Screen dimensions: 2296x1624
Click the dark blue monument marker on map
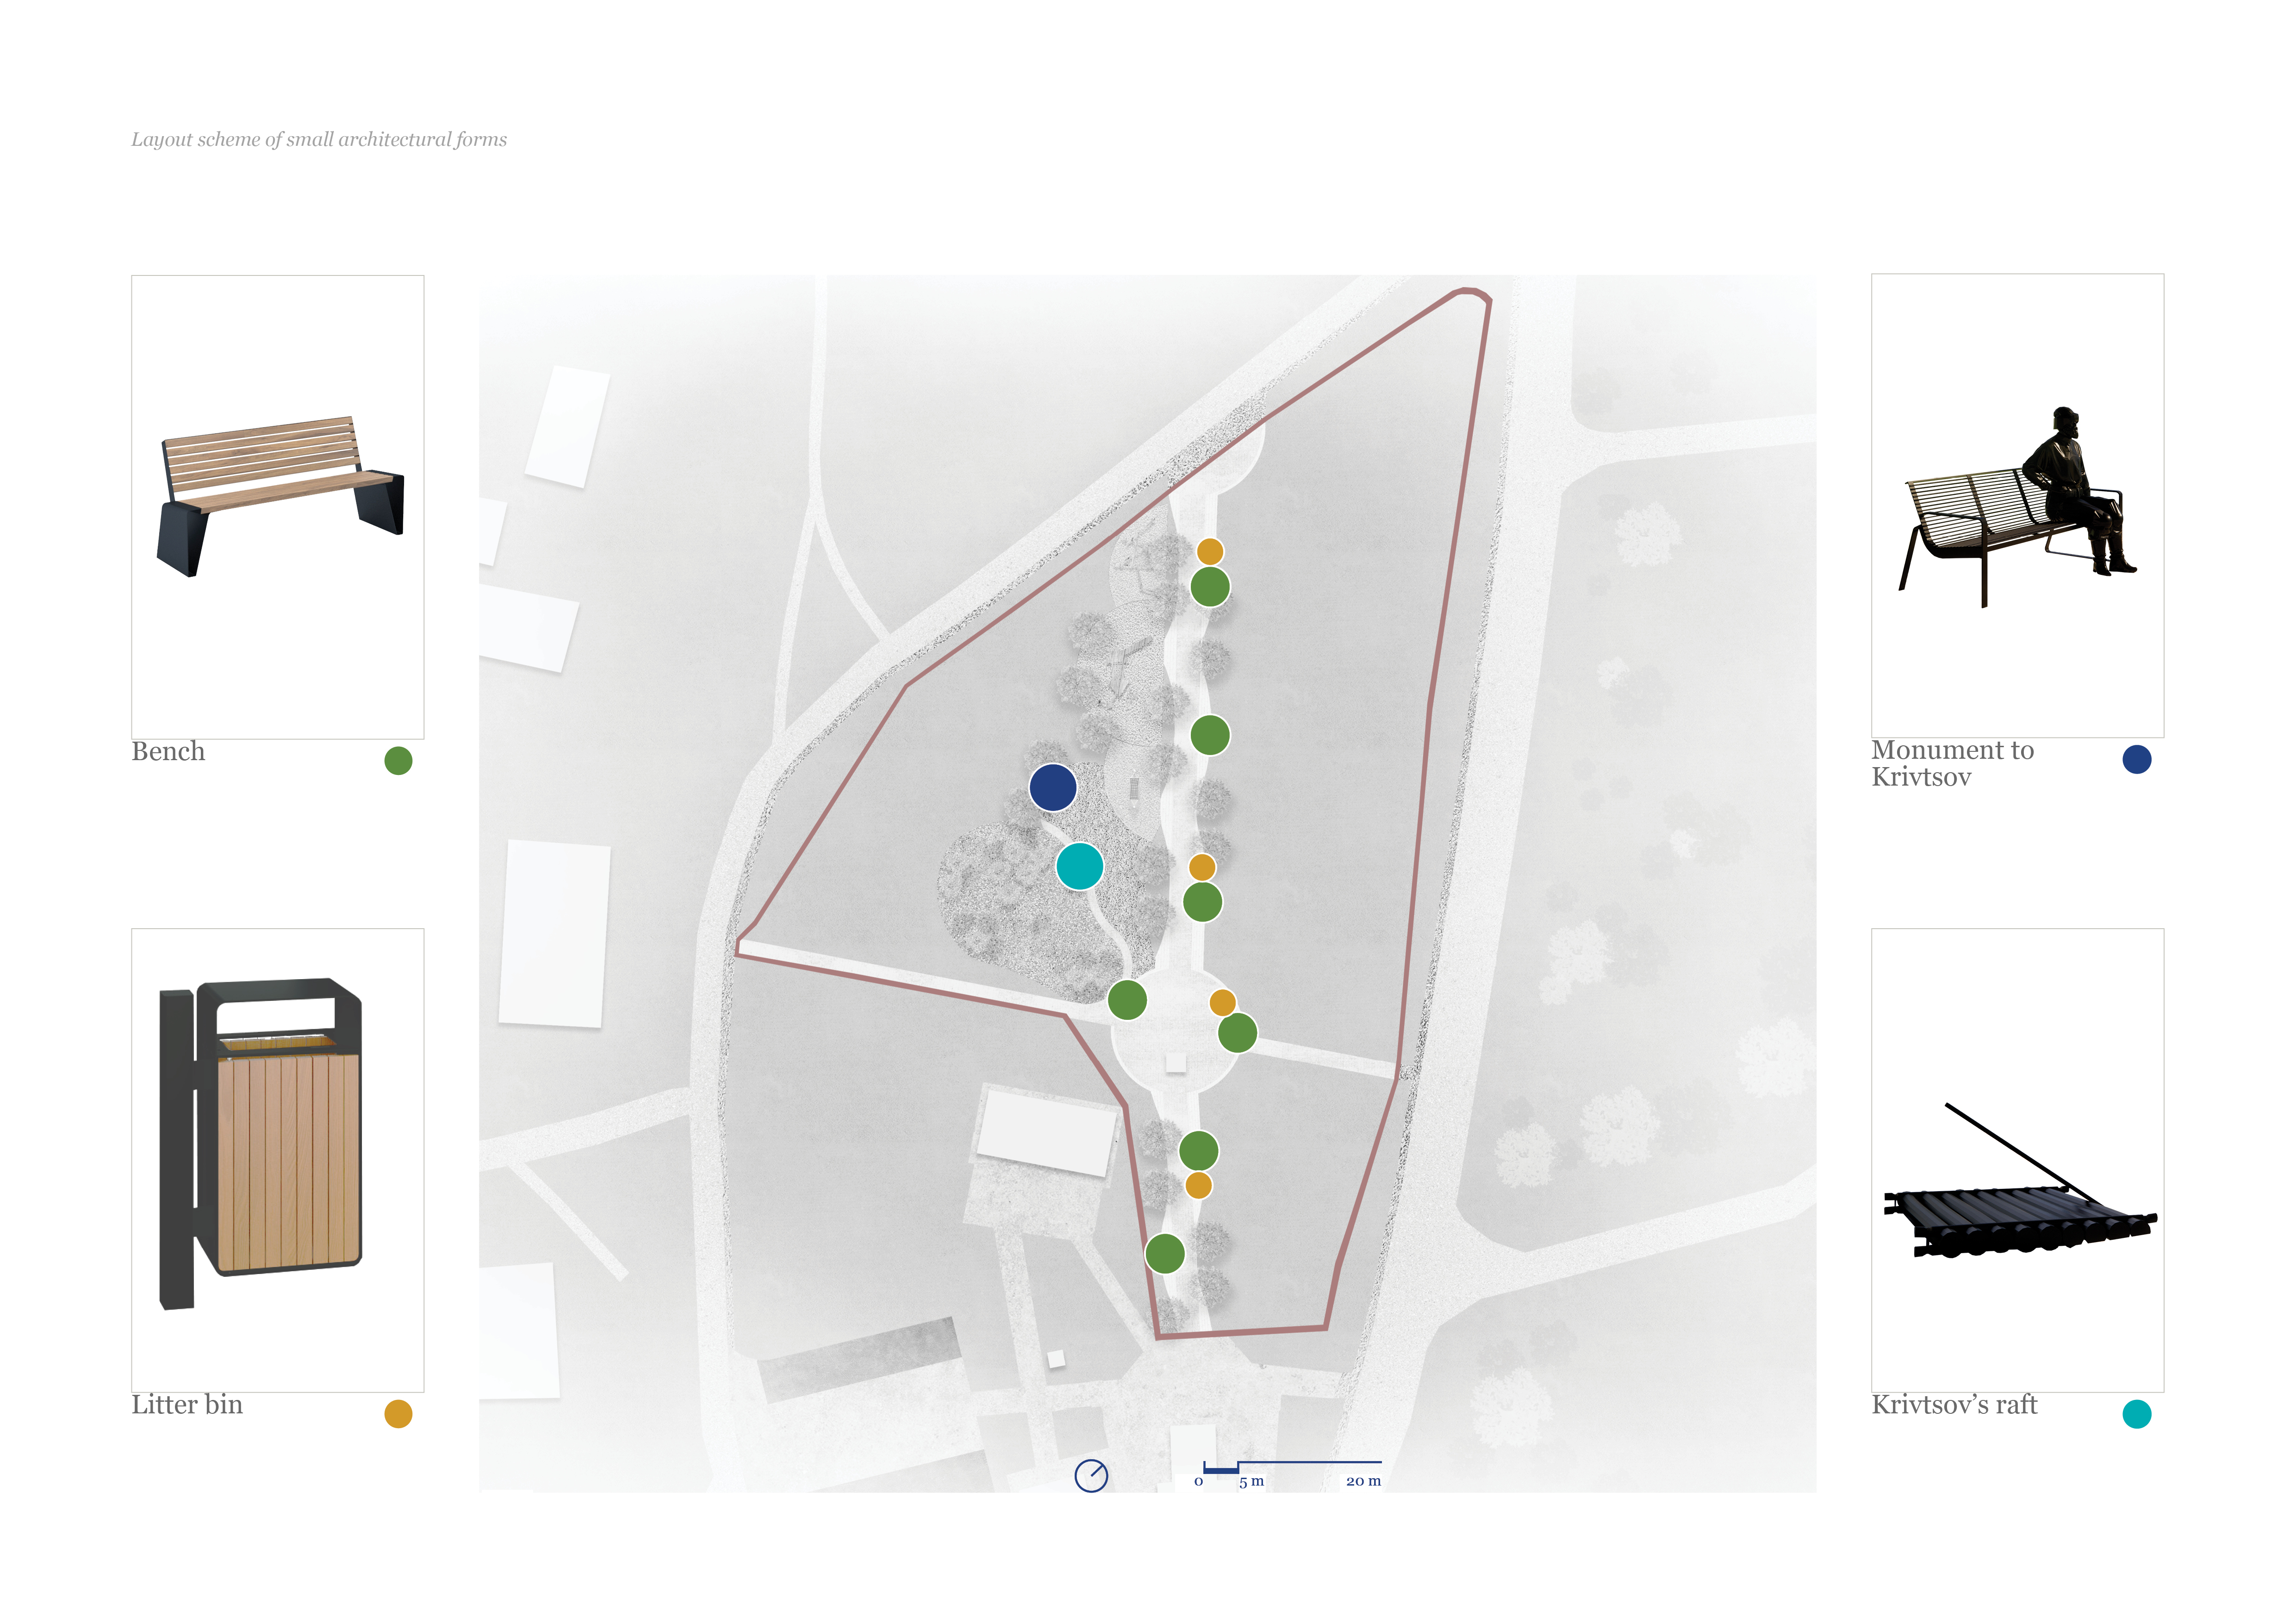(1052, 787)
